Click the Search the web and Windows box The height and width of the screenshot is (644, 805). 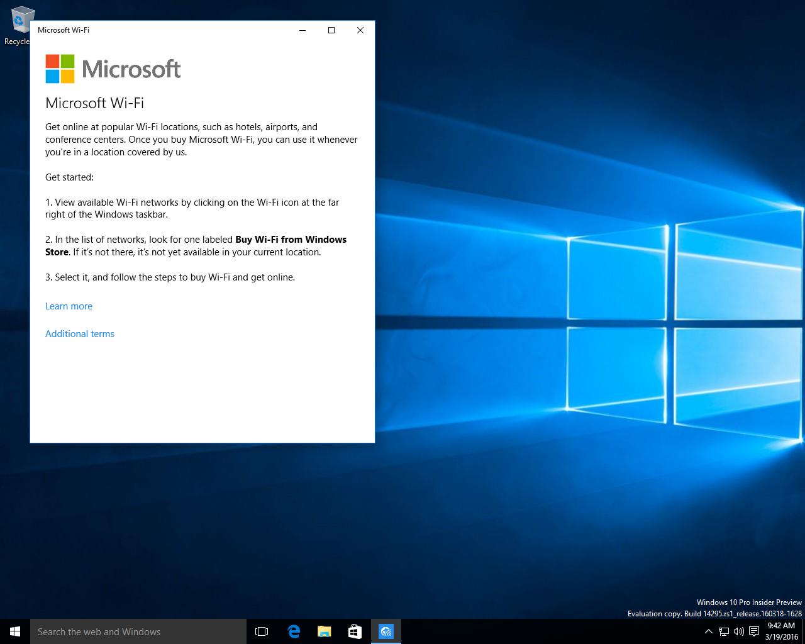tap(138, 631)
